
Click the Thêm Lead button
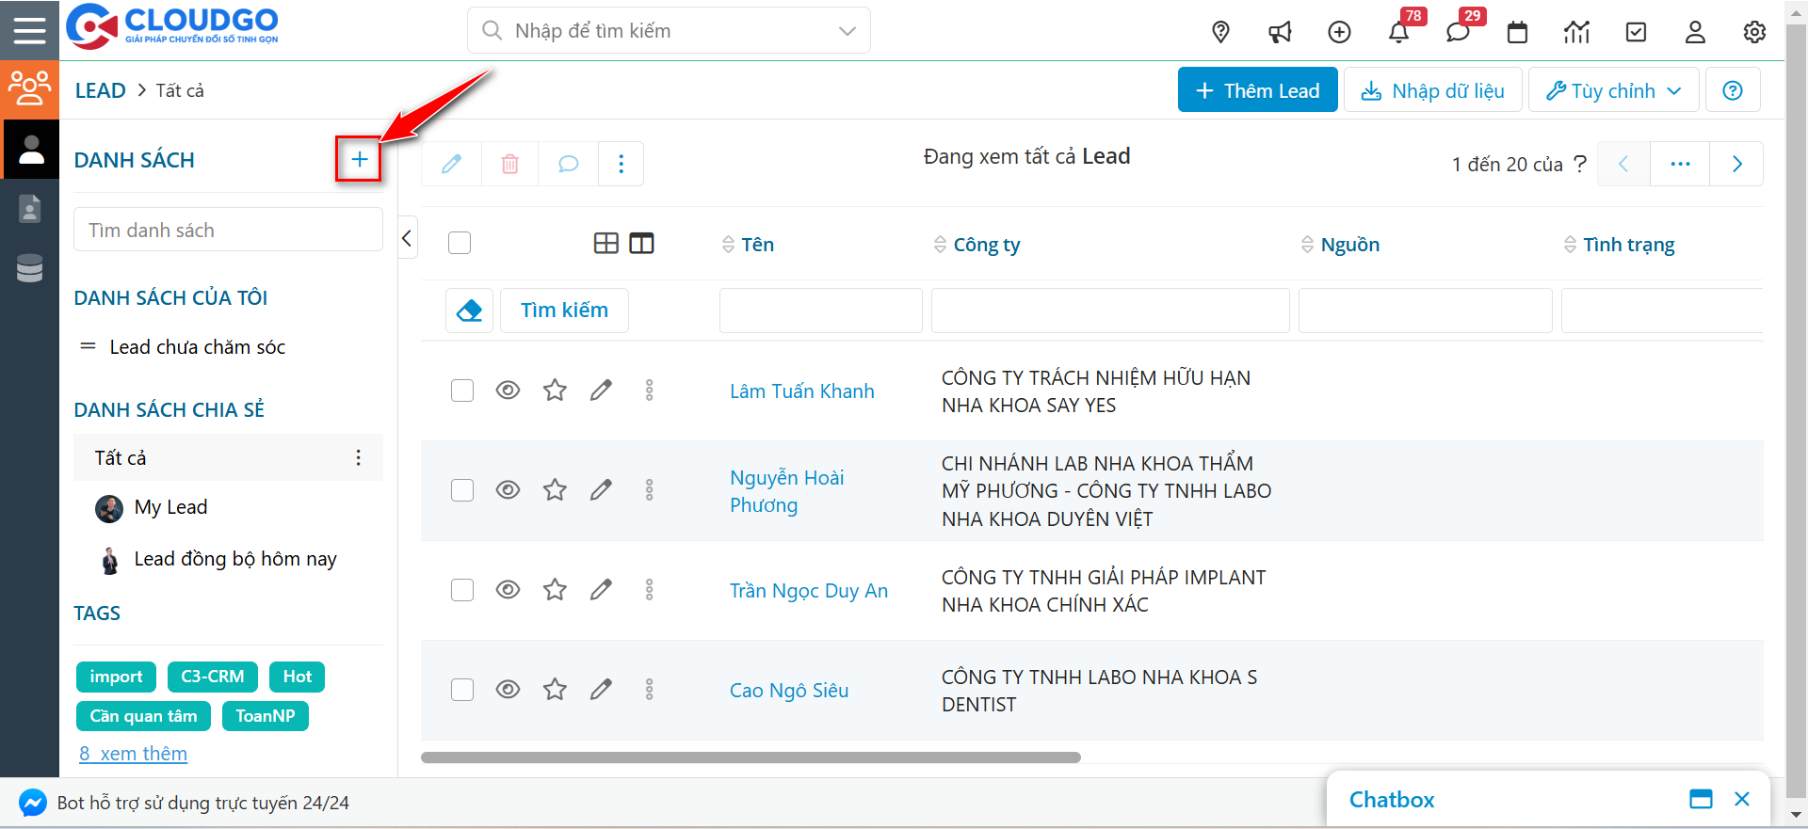pos(1257,90)
